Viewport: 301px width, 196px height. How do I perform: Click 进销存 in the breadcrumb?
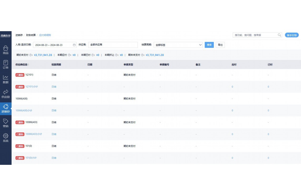click(19, 35)
